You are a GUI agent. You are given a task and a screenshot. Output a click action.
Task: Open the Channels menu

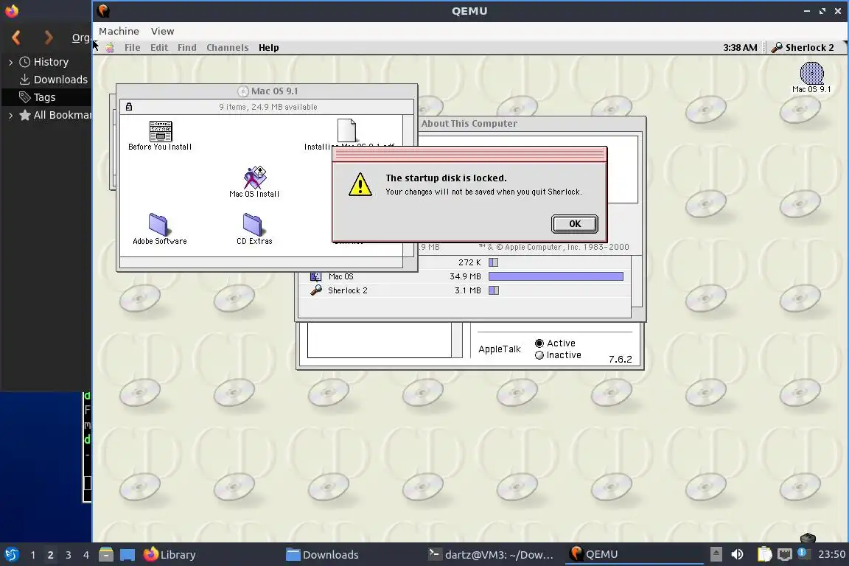click(228, 48)
